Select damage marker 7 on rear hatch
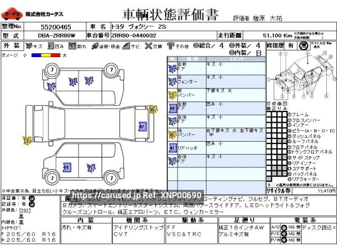The width and height of the screenshot is (337, 252). [x=142, y=127]
